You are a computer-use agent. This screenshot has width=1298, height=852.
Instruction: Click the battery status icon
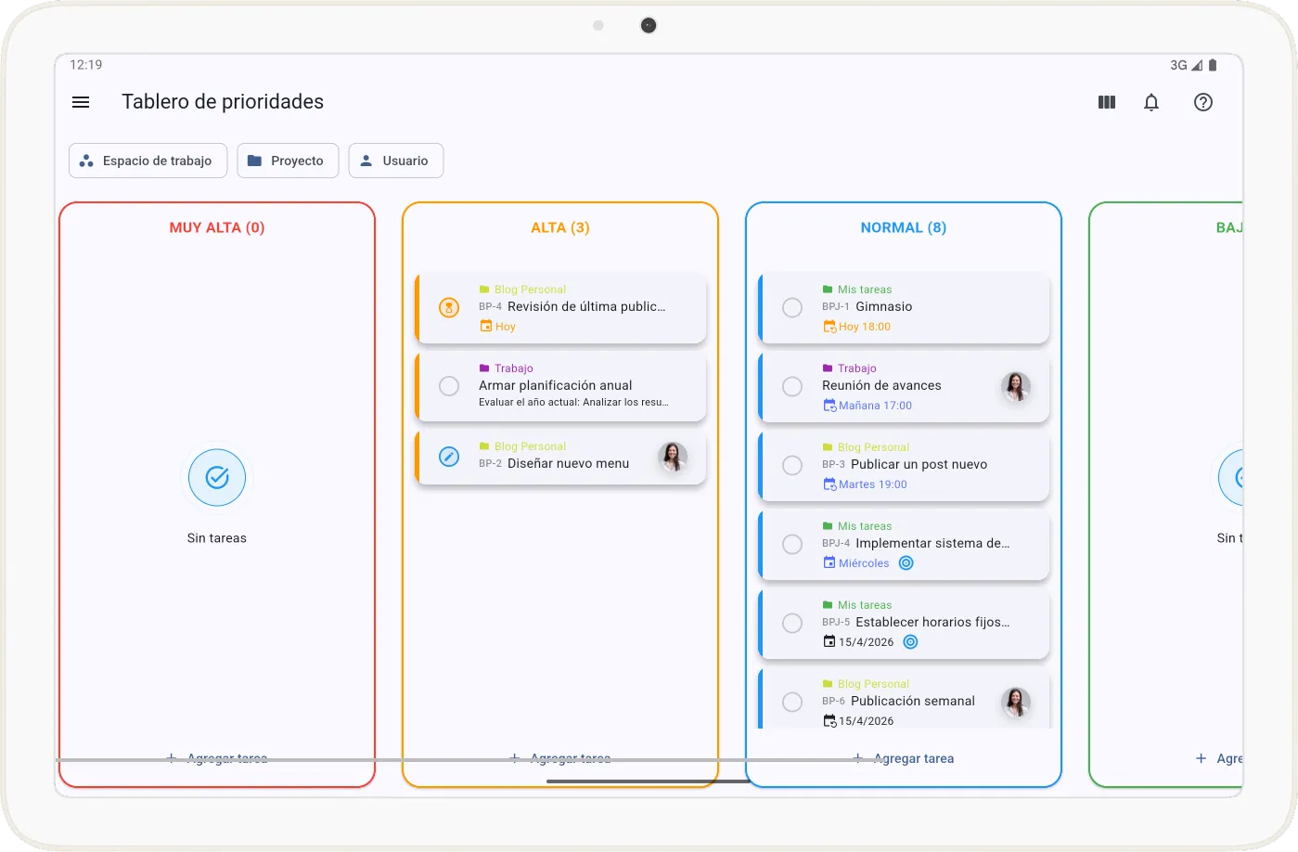[1213, 65]
